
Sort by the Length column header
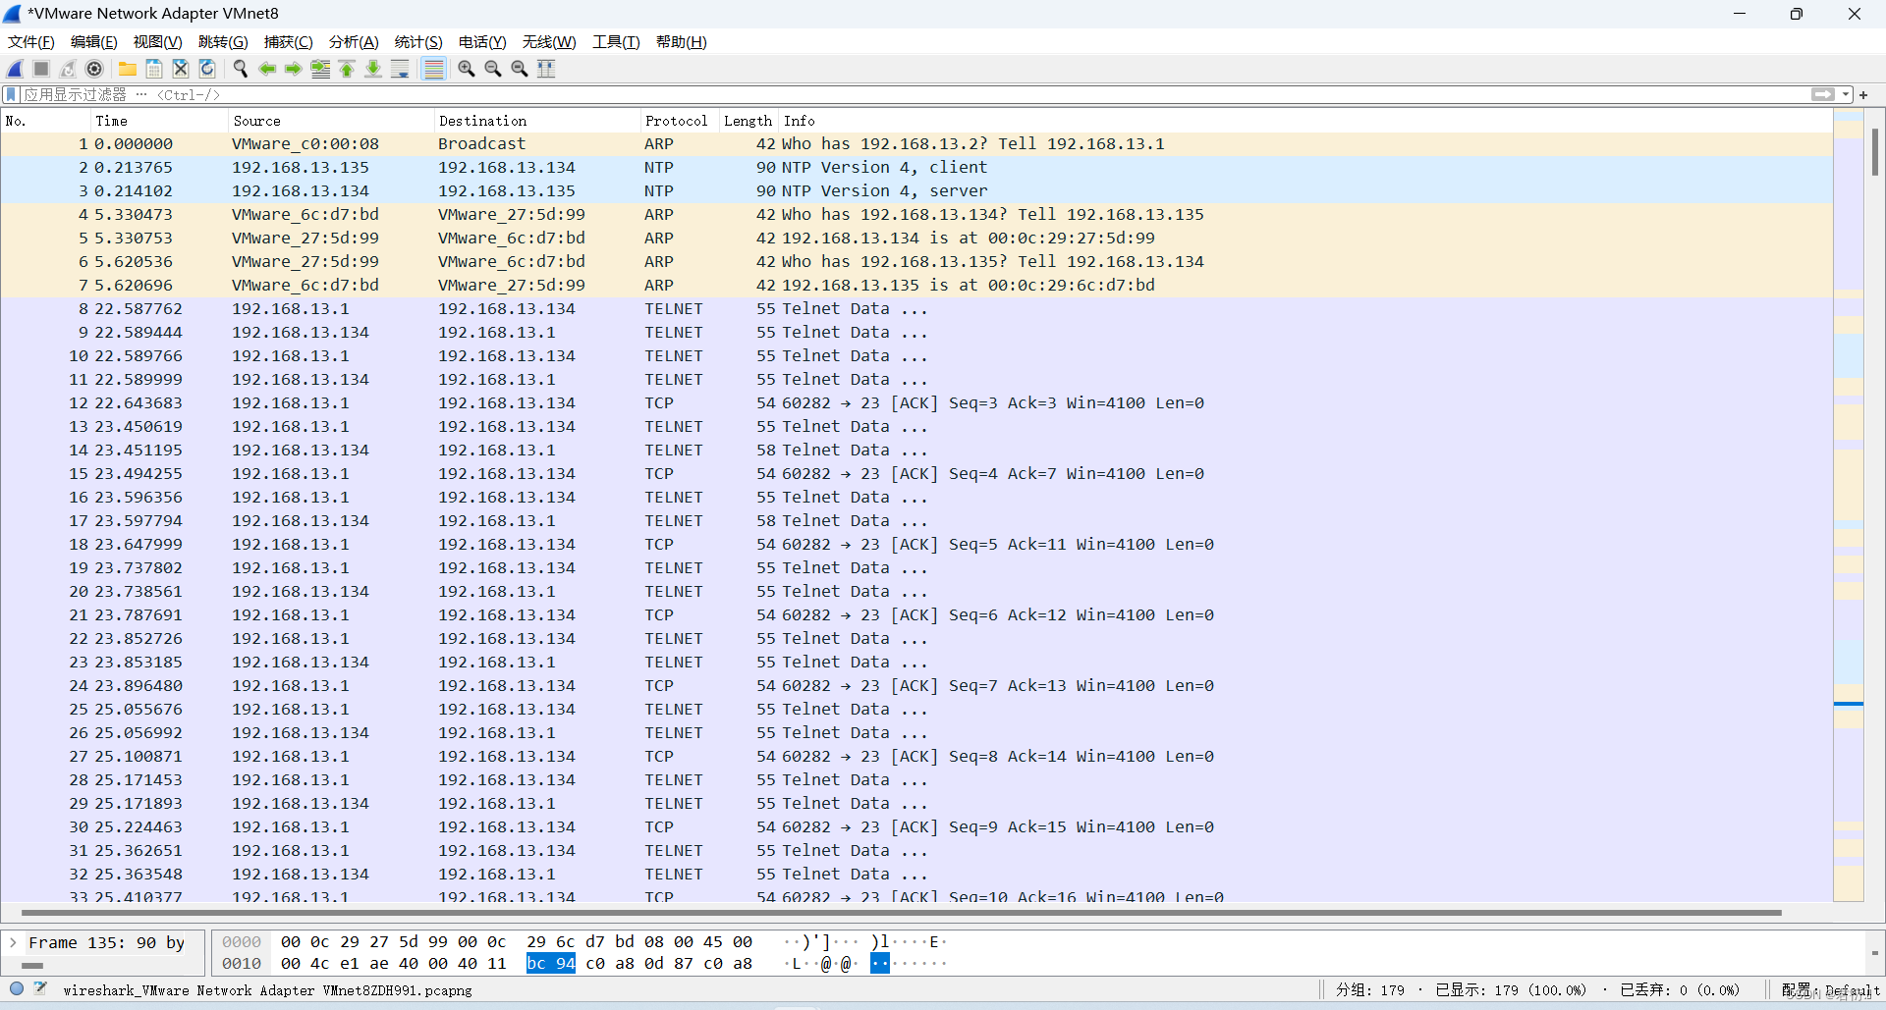[x=749, y=121]
